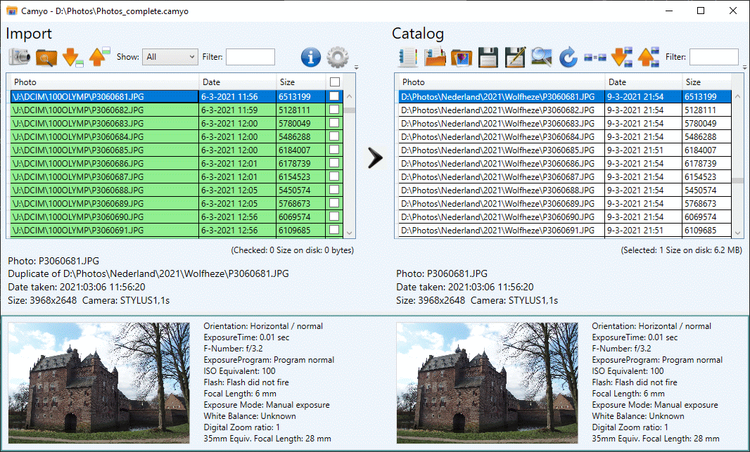Viewport: 750px width, 452px height.
Task: Sort Import list by Date column header
Action: point(237,82)
